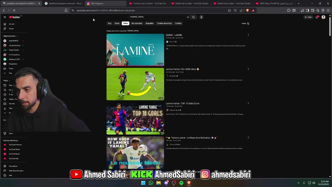
Task: Switch to Contenu de la chaîne tab
Action: [148, 3]
